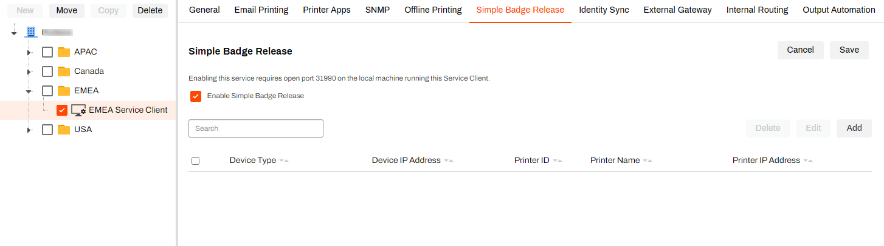This screenshot has height=246, width=884.
Task: Expand the Canada tree node
Action: tap(29, 72)
